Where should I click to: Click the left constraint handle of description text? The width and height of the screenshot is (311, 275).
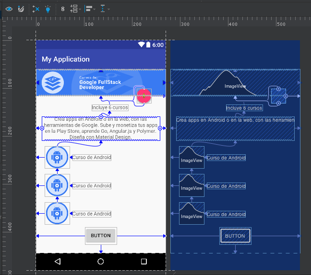click(x=42, y=128)
